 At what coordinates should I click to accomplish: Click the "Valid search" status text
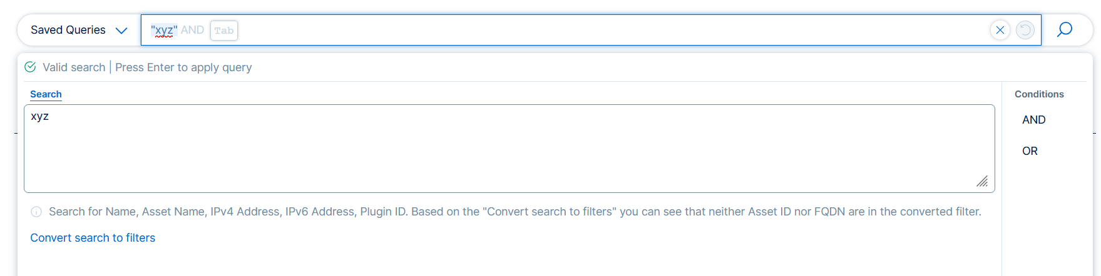tap(74, 67)
